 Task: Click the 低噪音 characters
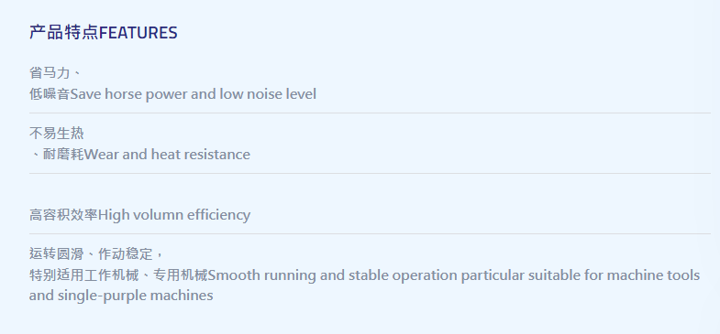tap(50, 94)
